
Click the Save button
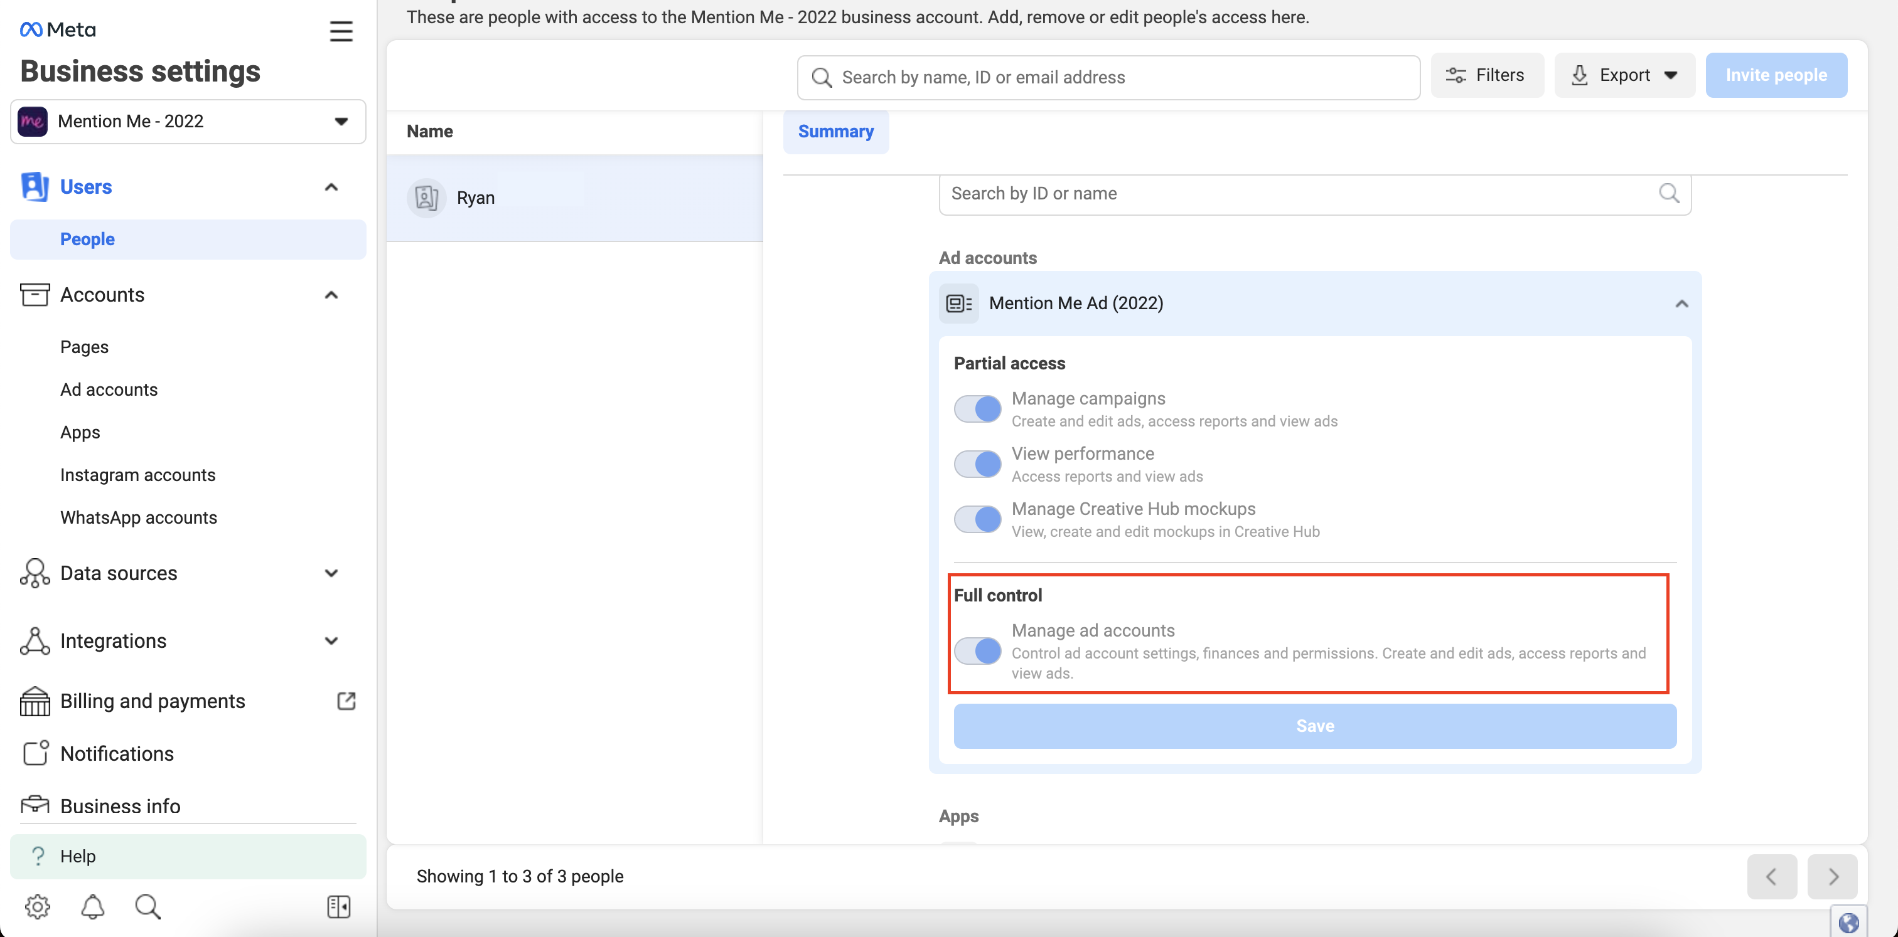(1314, 726)
